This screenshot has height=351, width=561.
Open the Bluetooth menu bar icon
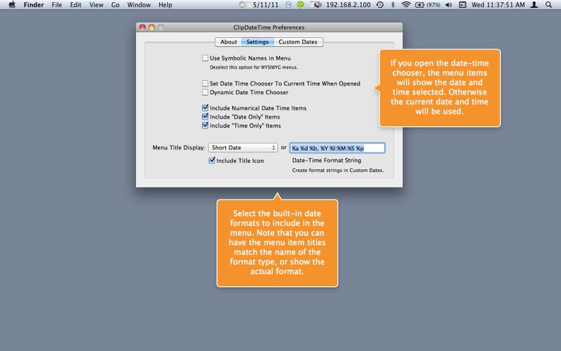coord(393,5)
